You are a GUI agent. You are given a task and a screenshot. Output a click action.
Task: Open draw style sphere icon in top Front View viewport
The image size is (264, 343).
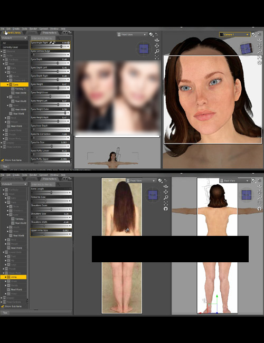click(151, 34)
